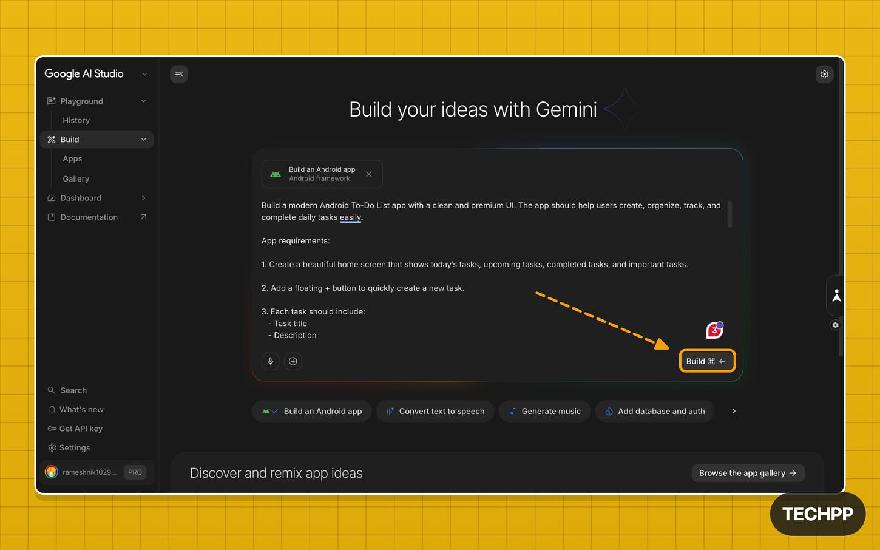Show more suggestion chips with the right arrow
Image resolution: width=880 pixels, height=550 pixels.
coord(734,411)
